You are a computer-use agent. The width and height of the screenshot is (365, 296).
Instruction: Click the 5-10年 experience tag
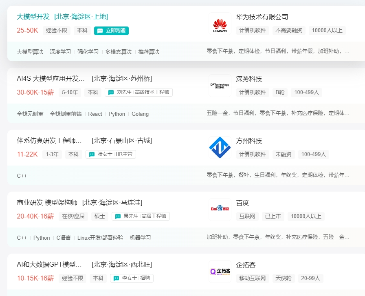(x=70, y=92)
